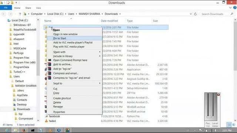Switch to the View ribbon tab
237x133 pixels.
pos(39,8)
